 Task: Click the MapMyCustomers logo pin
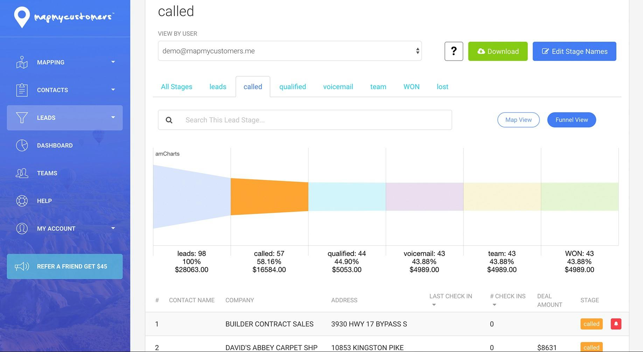[x=22, y=17]
